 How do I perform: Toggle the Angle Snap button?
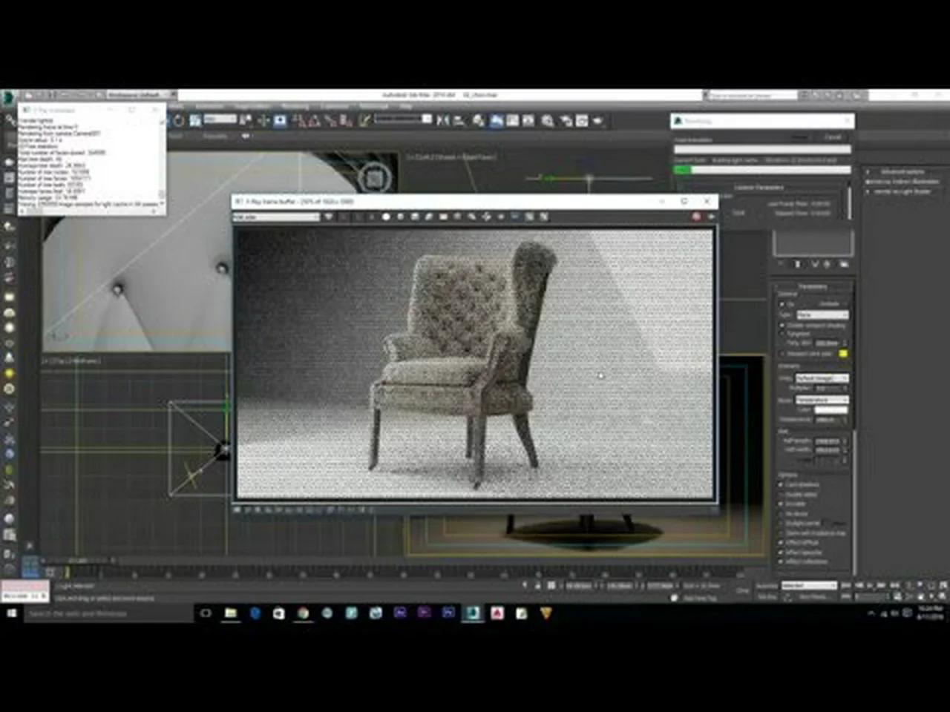pyautogui.click(x=314, y=121)
